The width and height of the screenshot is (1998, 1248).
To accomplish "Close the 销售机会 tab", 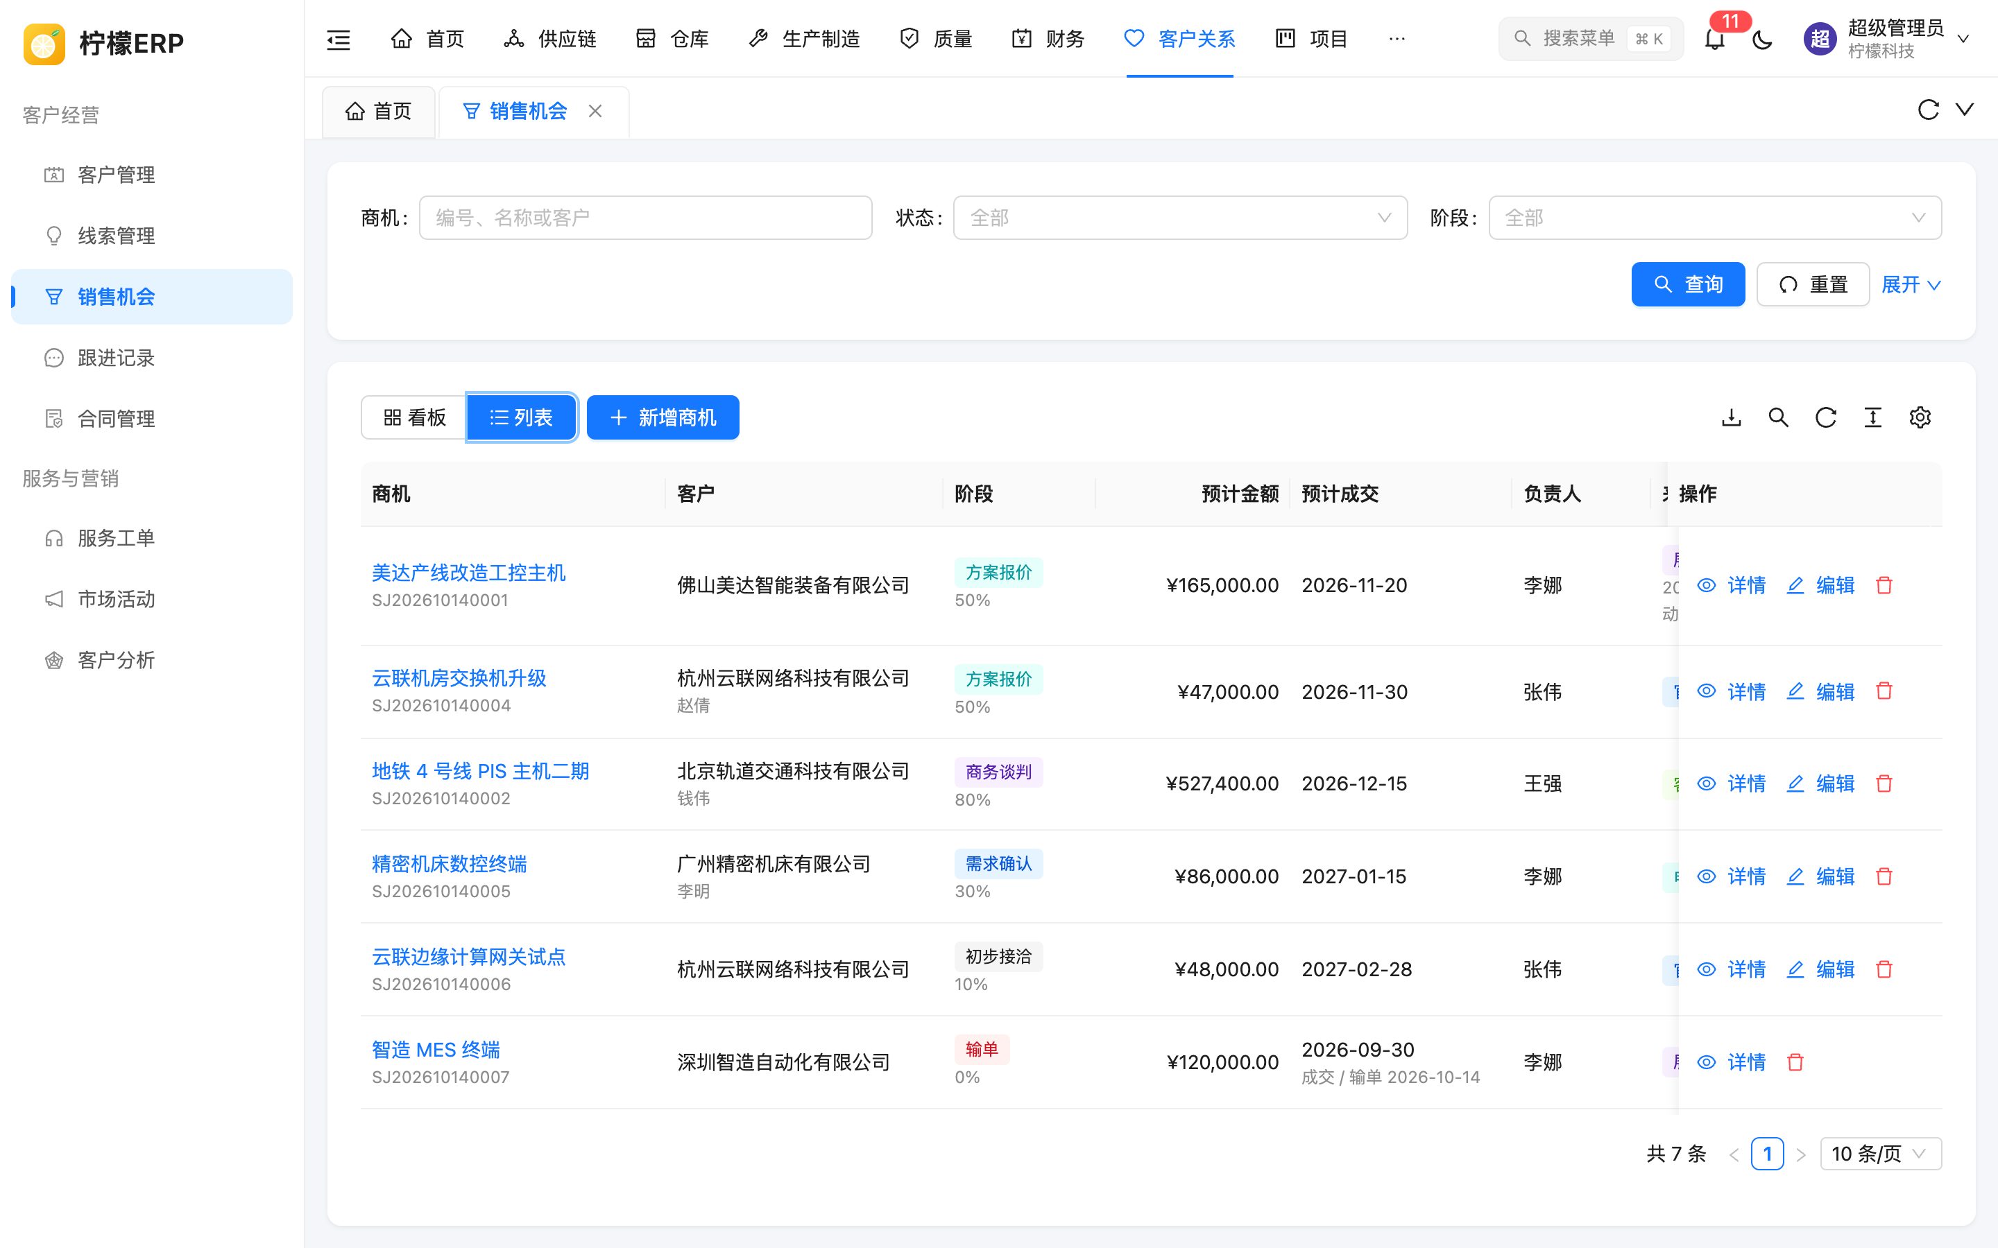I will [595, 111].
